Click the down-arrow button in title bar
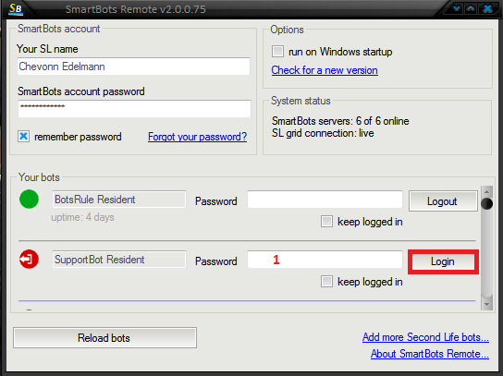This screenshot has height=376, width=503. point(457,8)
